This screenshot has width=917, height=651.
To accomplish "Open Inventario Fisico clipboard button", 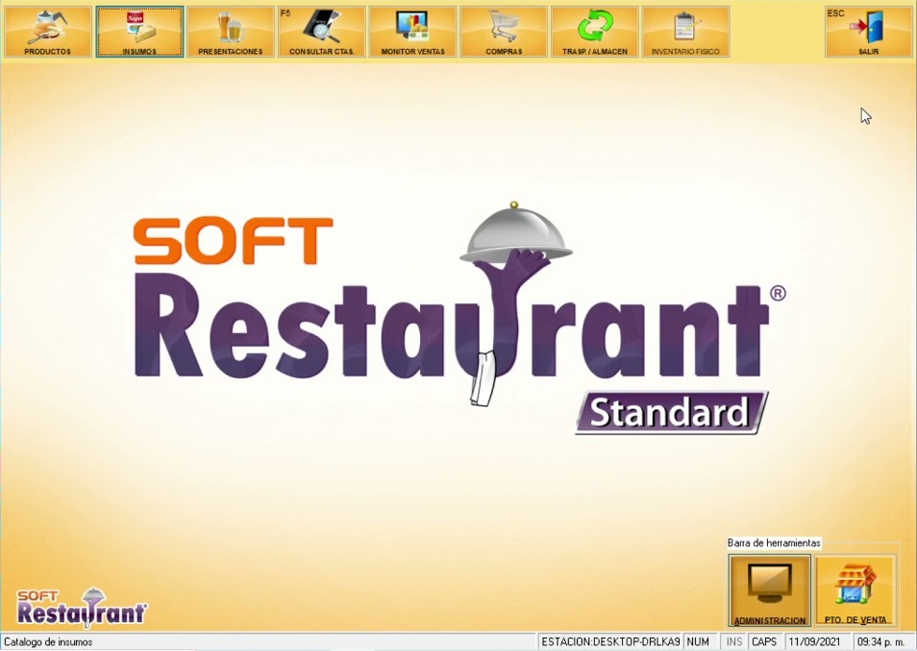I will tap(686, 32).
